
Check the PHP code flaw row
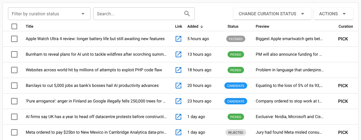point(14,70)
